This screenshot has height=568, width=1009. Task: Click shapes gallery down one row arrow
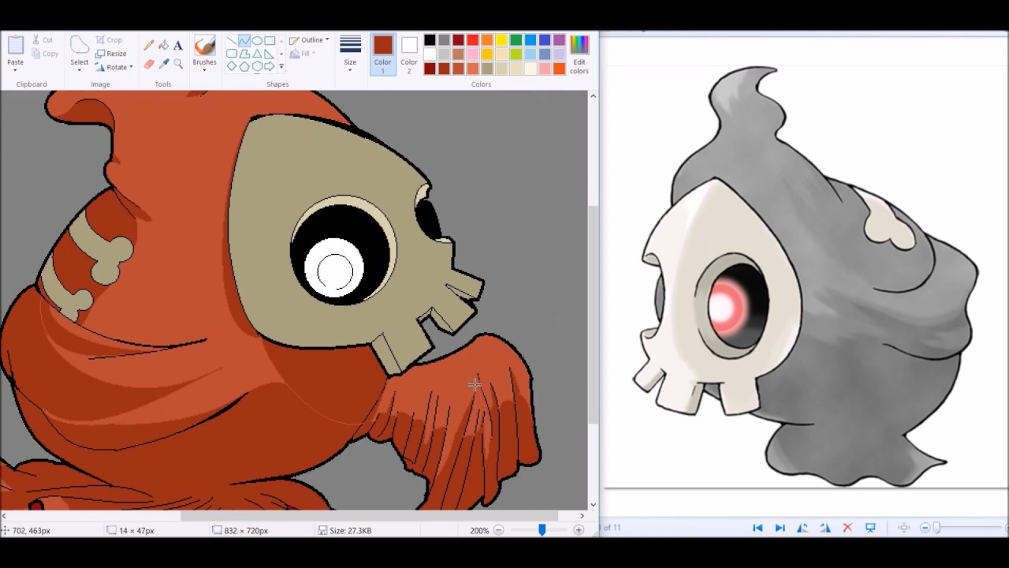point(281,54)
